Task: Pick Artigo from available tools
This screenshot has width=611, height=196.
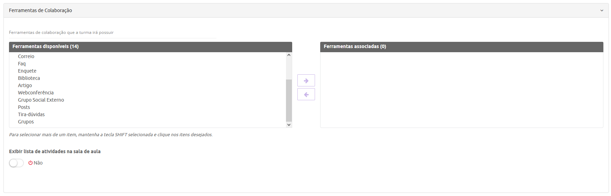Action: pos(25,85)
